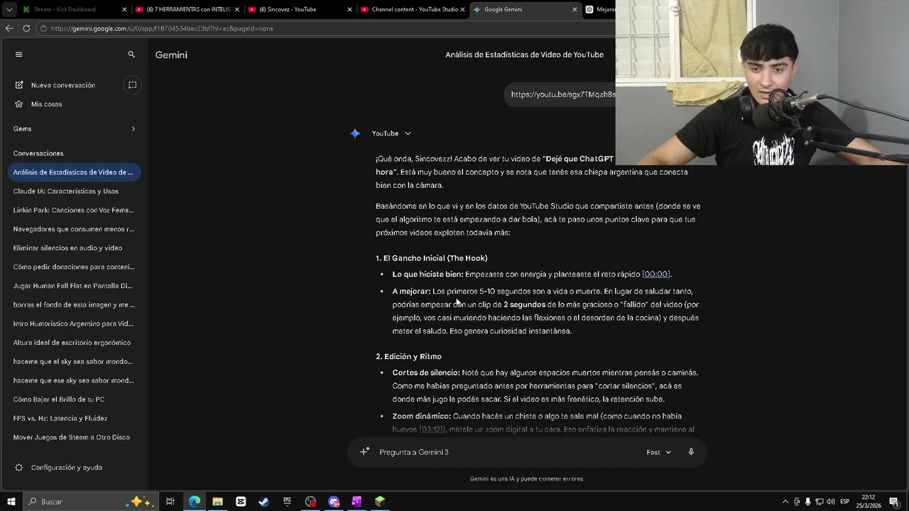Click the site info lock icon in address bar

point(43,28)
